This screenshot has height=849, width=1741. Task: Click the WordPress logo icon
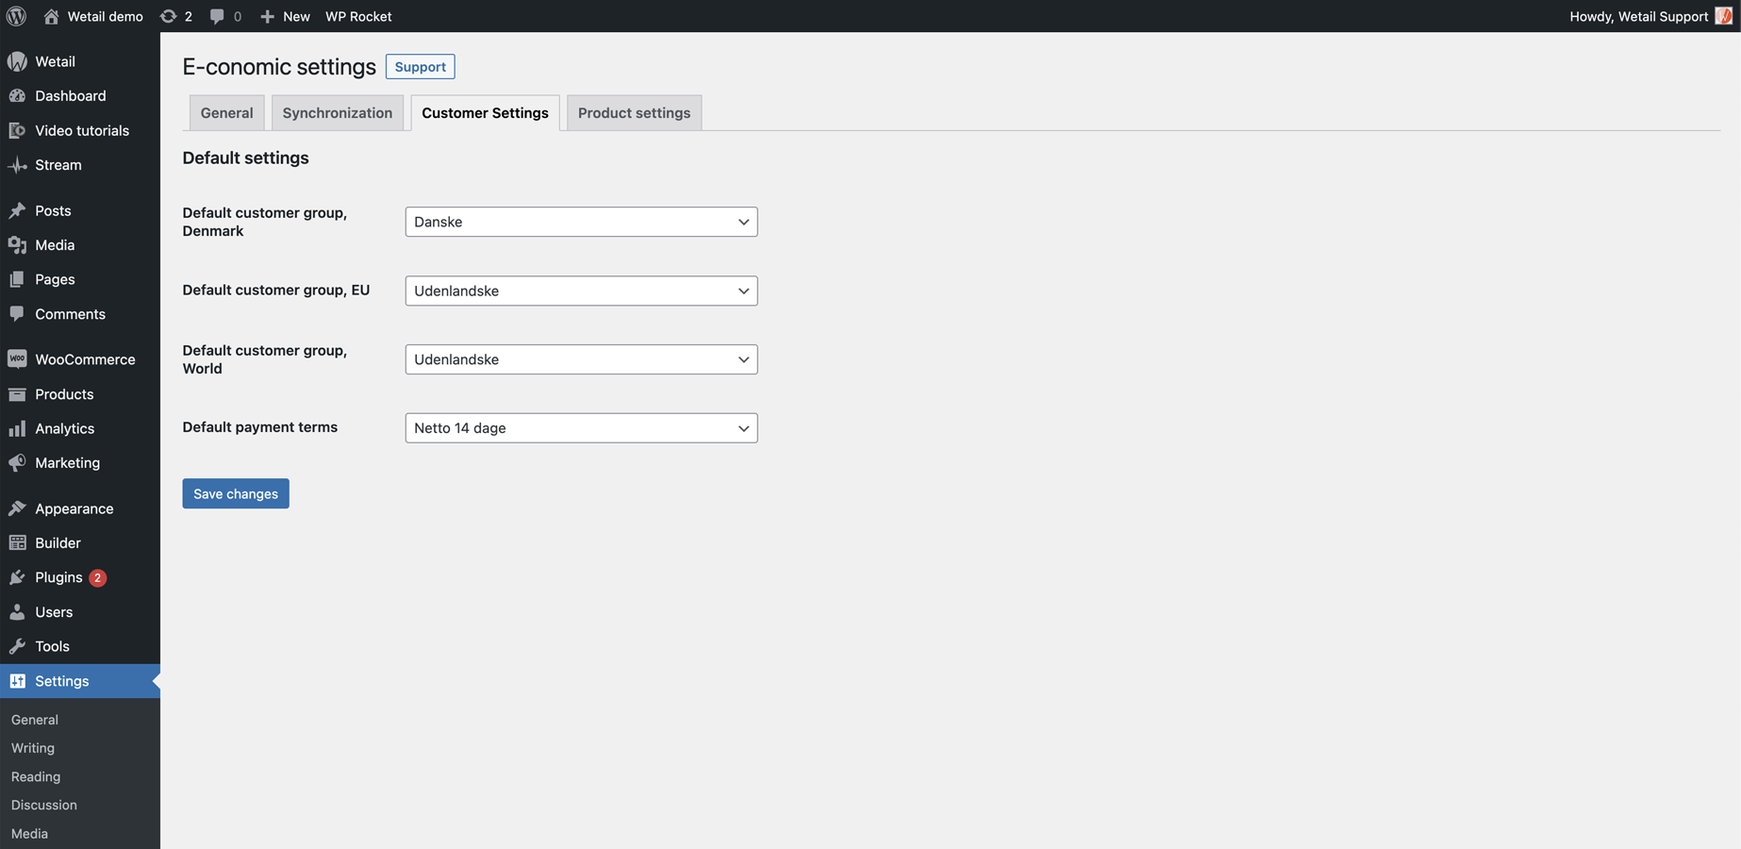(x=16, y=16)
